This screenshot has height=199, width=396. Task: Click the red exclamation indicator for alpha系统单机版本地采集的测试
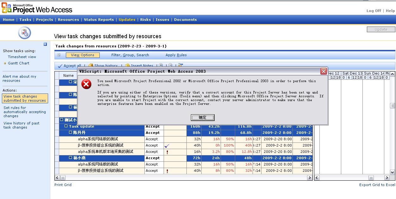tap(167, 152)
